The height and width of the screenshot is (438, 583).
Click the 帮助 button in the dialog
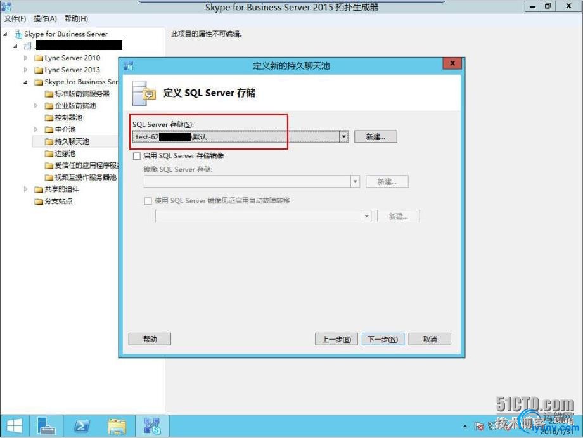[150, 339]
